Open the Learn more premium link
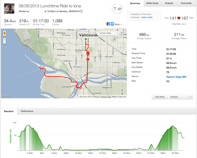 pos(147,18)
